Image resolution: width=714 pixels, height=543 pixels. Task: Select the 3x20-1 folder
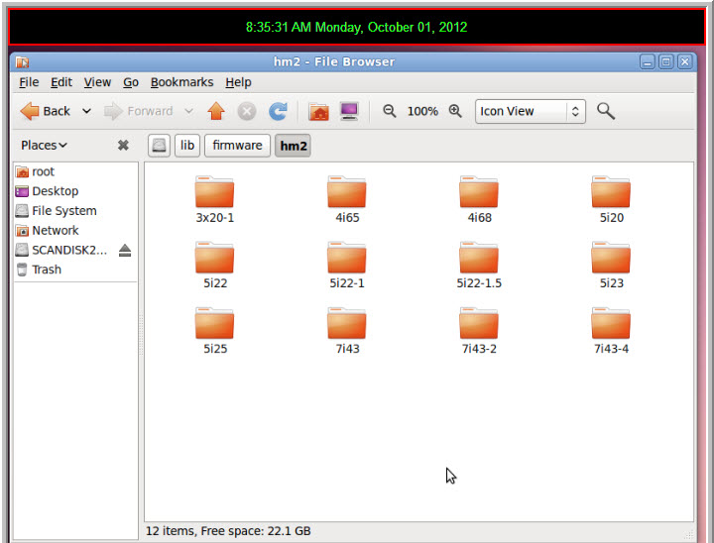click(214, 199)
